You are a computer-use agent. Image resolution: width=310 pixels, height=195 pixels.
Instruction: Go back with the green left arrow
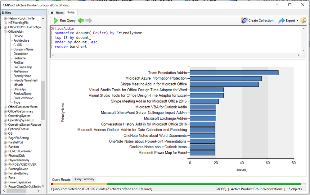(x=81, y=21)
